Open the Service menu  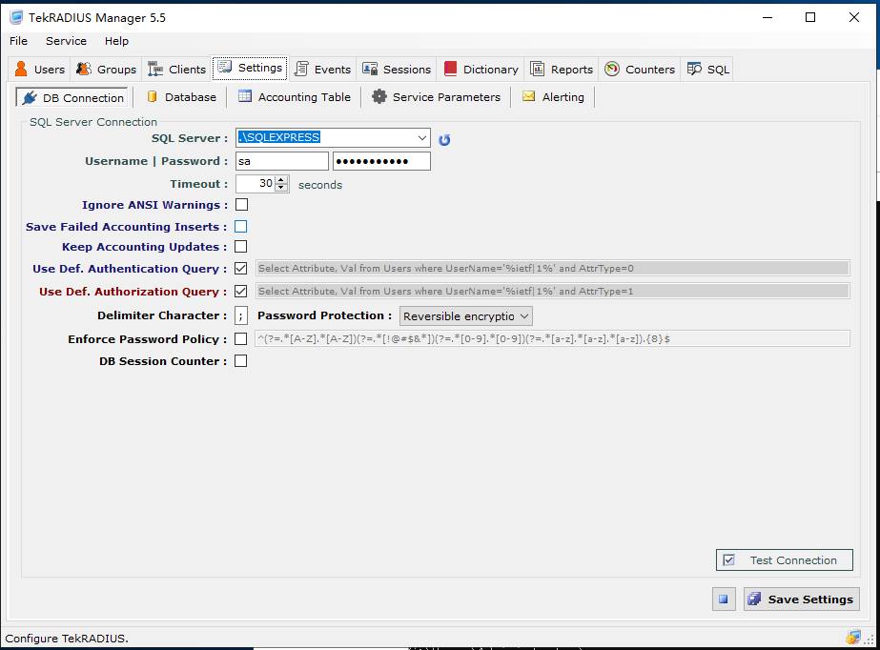[x=66, y=41]
